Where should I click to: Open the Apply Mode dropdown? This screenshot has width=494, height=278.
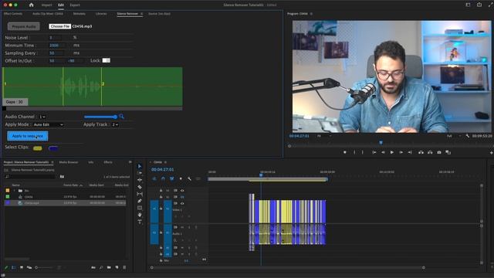[49, 124]
